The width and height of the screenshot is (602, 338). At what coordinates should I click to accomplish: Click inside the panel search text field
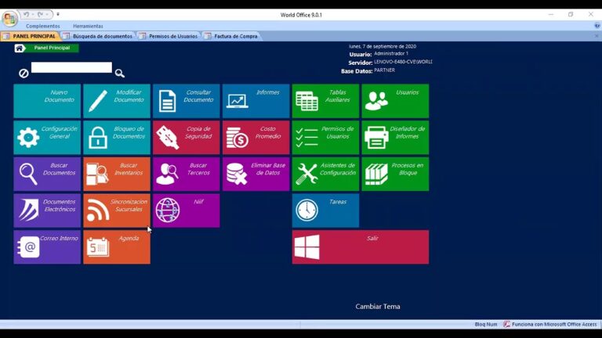point(71,67)
